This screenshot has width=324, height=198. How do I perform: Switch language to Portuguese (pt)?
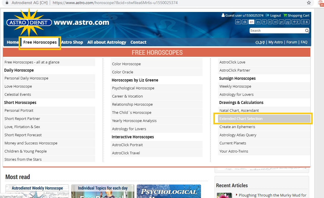pos(281,22)
